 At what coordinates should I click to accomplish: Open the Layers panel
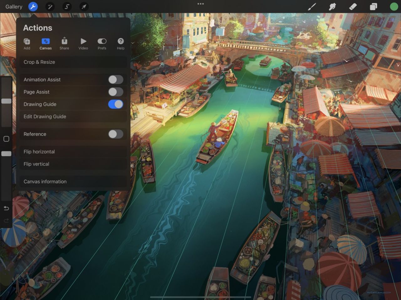point(373,6)
